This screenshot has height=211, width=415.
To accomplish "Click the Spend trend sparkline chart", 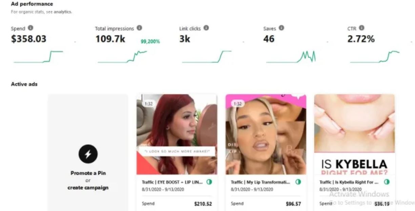I will (38, 57).
